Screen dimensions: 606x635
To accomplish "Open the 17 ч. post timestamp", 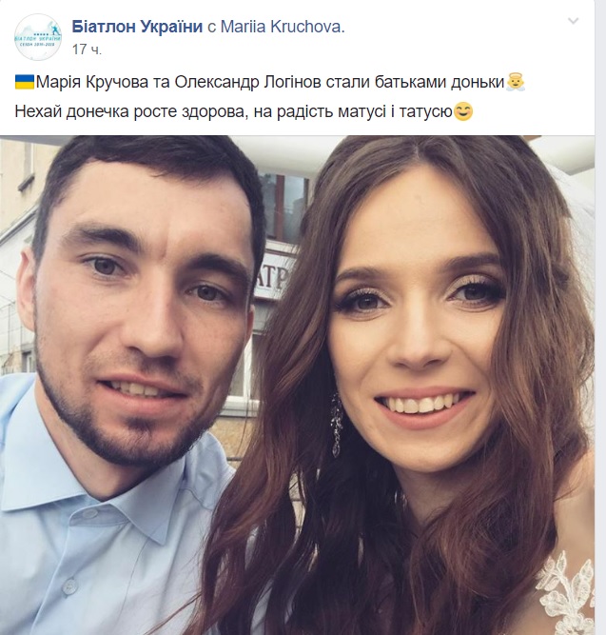I will coord(87,50).
